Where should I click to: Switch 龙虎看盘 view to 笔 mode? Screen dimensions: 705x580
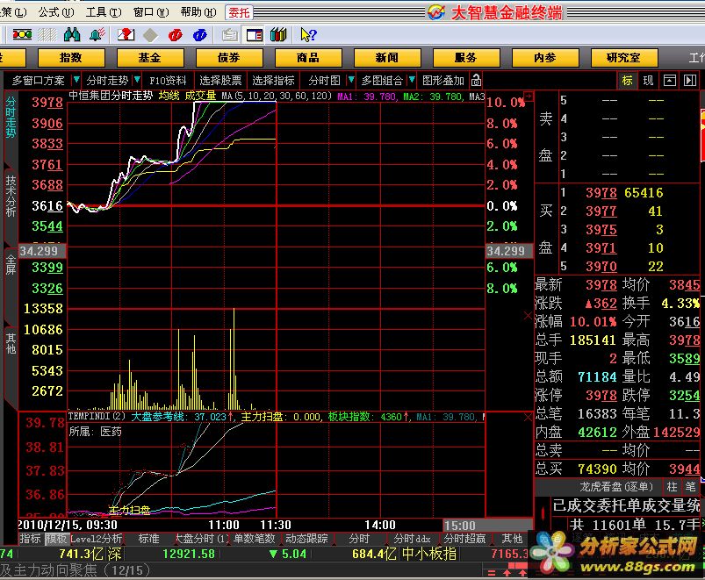click(690, 487)
